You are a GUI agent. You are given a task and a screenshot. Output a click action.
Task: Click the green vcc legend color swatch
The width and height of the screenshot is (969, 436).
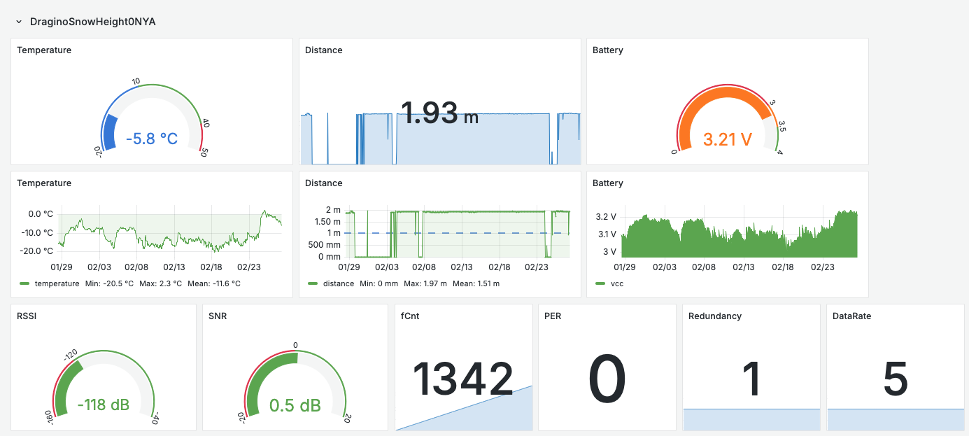(600, 283)
